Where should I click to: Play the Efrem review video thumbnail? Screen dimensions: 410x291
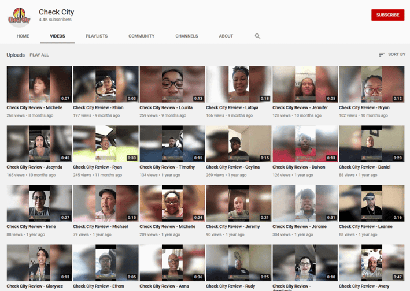[x=106, y=263]
